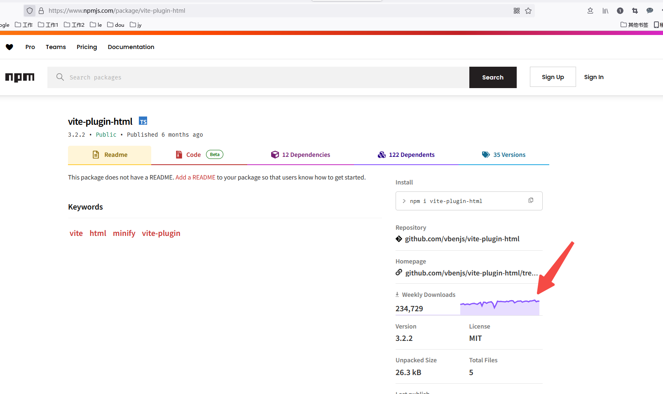The image size is (663, 394).
Task: Click the crop screenshot toolbar icon
Action: [x=635, y=11]
